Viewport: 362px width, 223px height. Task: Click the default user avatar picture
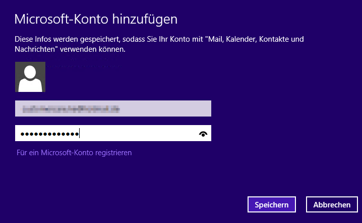pyautogui.click(x=30, y=77)
